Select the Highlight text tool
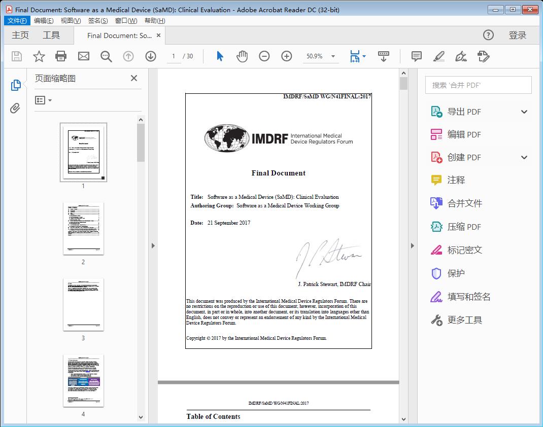Viewport: 543px width, 427px height. pos(439,56)
